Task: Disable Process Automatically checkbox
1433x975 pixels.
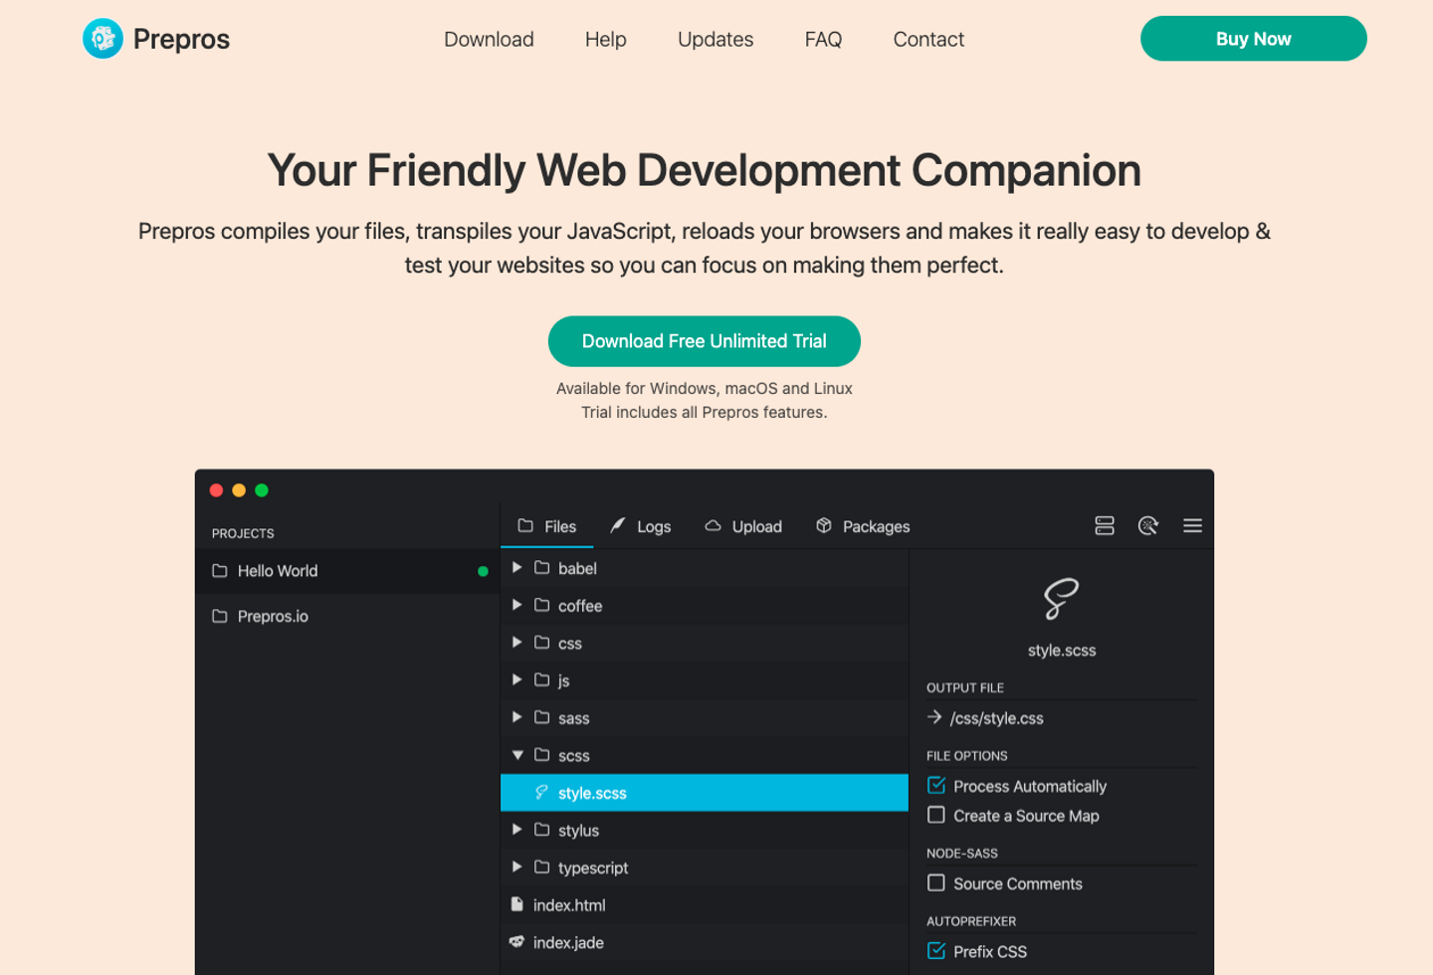Action: [x=936, y=785]
